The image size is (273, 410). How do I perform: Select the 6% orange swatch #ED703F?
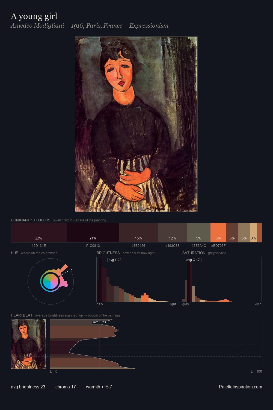(218, 233)
